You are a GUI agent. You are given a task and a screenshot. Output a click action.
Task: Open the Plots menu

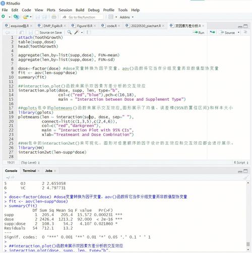[x=51, y=10]
